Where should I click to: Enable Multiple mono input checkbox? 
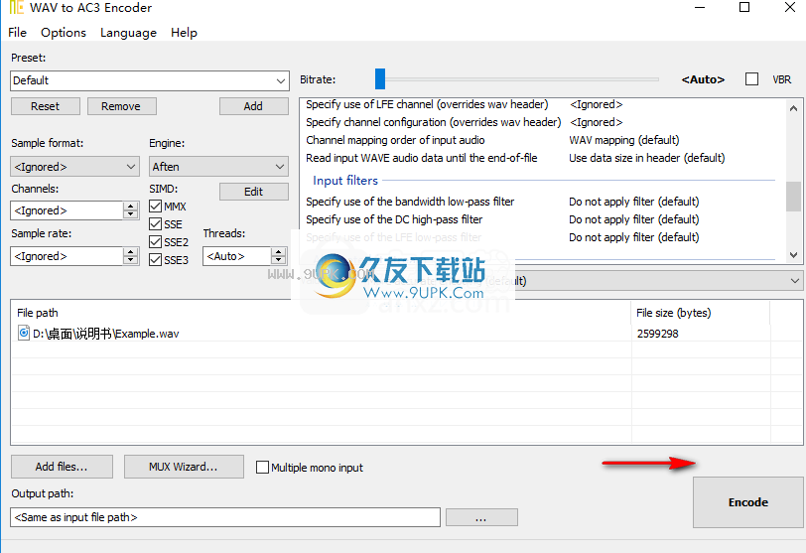pyautogui.click(x=262, y=468)
